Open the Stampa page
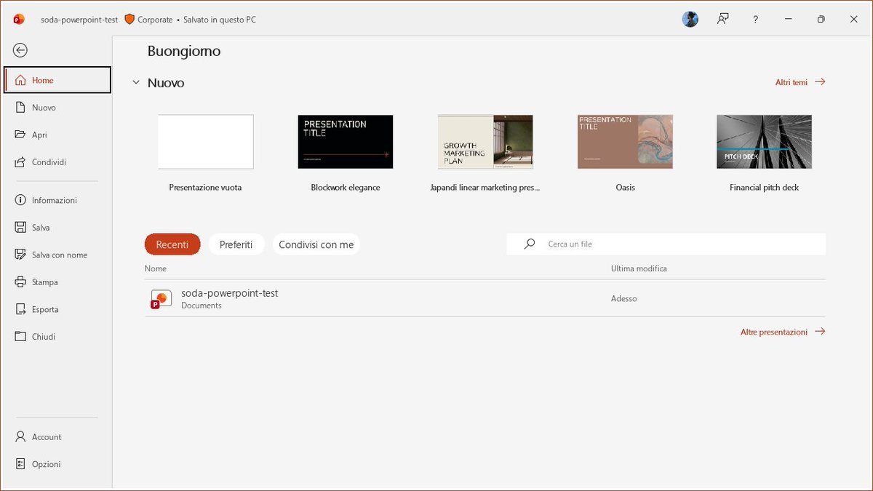 (x=57, y=282)
